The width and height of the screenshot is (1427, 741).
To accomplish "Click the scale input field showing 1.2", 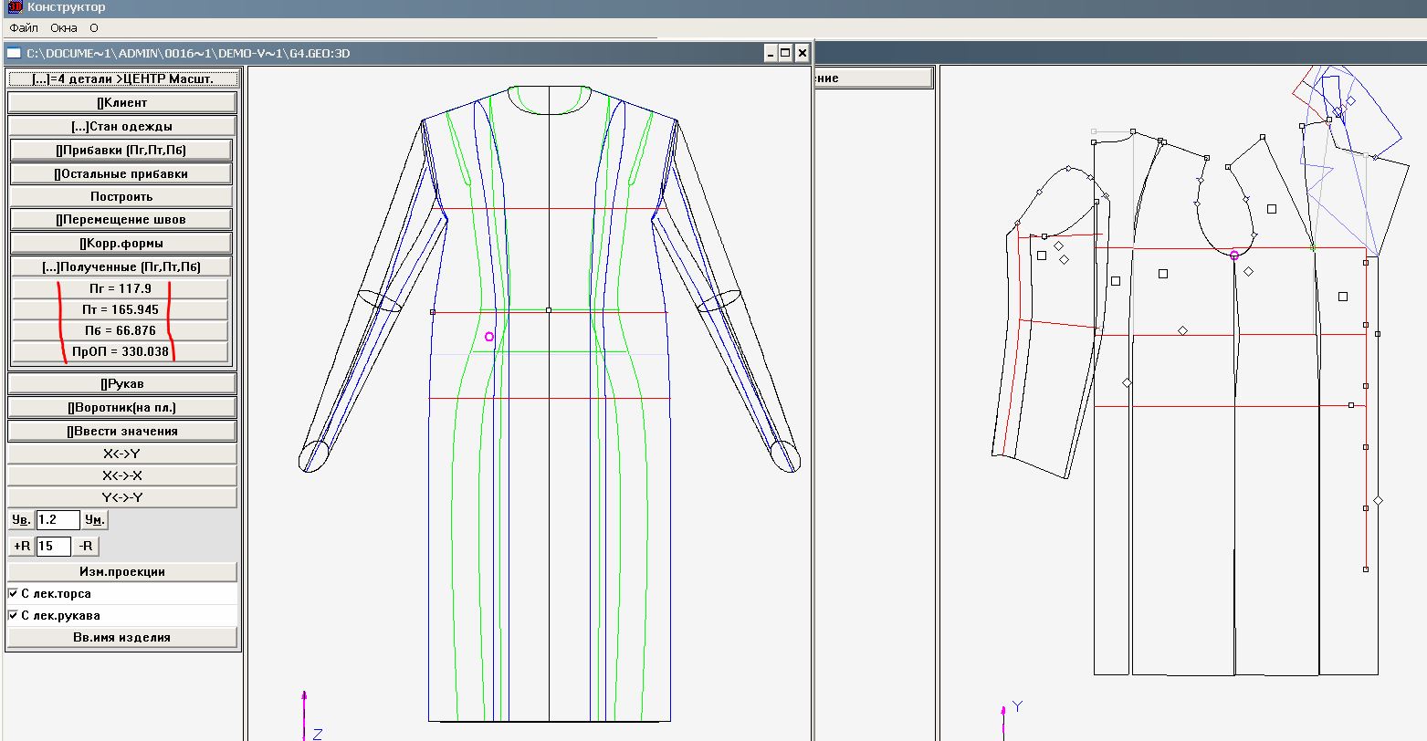I will (58, 520).
